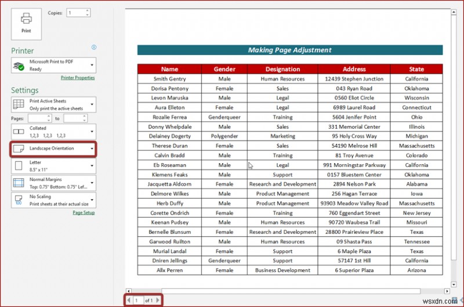Image resolution: width=464 pixels, height=307 pixels.
Task: Open the Letter paper size dropdown
Action: (x=53, y=166)
